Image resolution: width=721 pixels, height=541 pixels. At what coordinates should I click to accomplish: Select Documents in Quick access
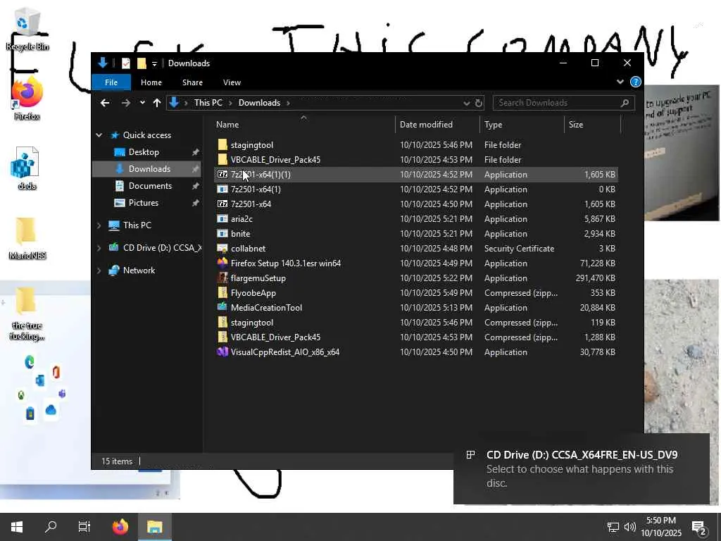[x=150, y=186]
